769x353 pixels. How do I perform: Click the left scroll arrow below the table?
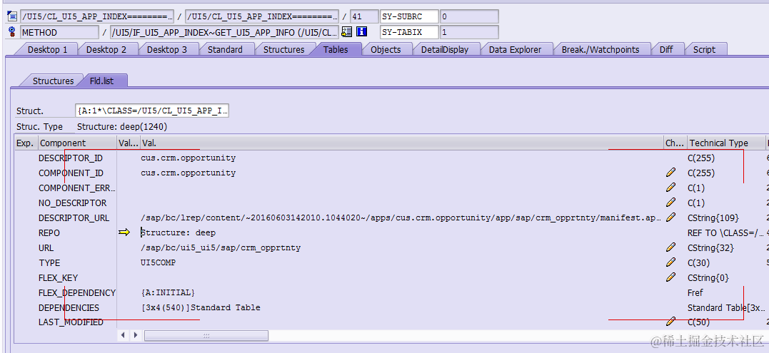(123, 335)
